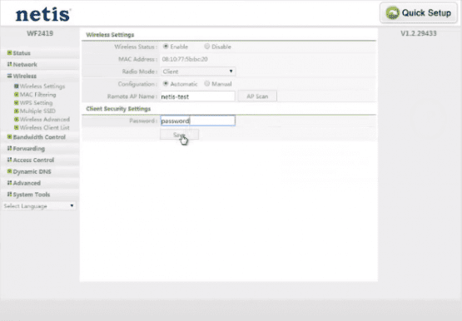Click the Client Security Settings heading
This screenshot has height=321, width=462.
[x=118, y=109]
